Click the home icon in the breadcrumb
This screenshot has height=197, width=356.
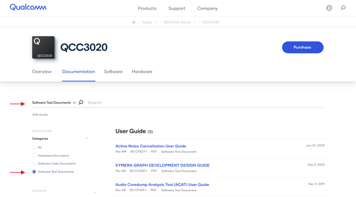(x=134, y=22)
